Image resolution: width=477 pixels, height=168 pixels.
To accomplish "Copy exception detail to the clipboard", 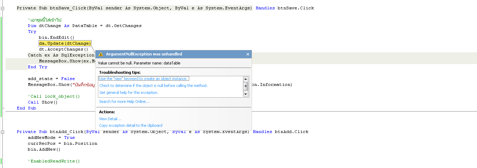I will pos(131,125).
